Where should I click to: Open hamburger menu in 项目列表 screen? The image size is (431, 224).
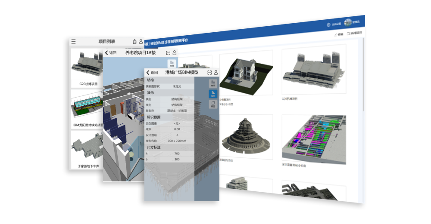tap(73, 42)
